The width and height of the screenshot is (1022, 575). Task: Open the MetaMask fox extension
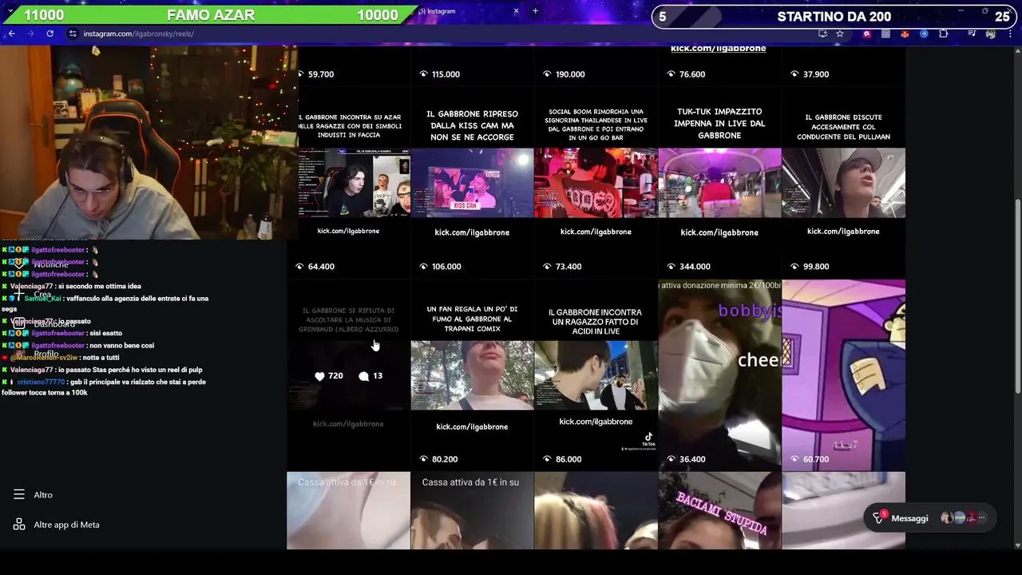pos(905,34)
